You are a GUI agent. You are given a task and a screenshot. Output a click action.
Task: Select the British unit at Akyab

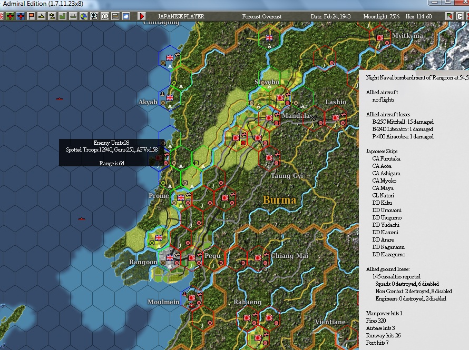[170, 98]
